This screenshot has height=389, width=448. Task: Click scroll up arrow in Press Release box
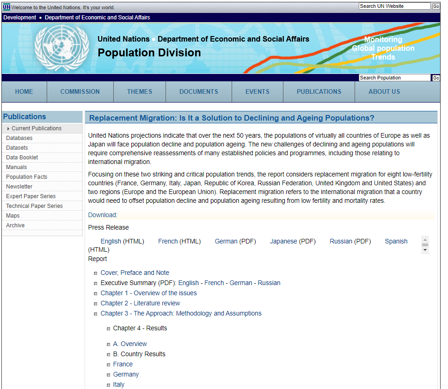coord(425,240)
